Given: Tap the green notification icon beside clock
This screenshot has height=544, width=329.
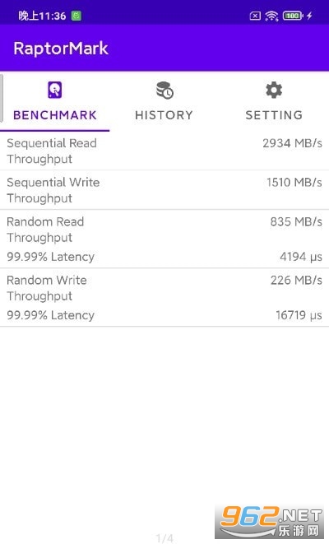Looking at the screenshot, I should tap(76, 16).
